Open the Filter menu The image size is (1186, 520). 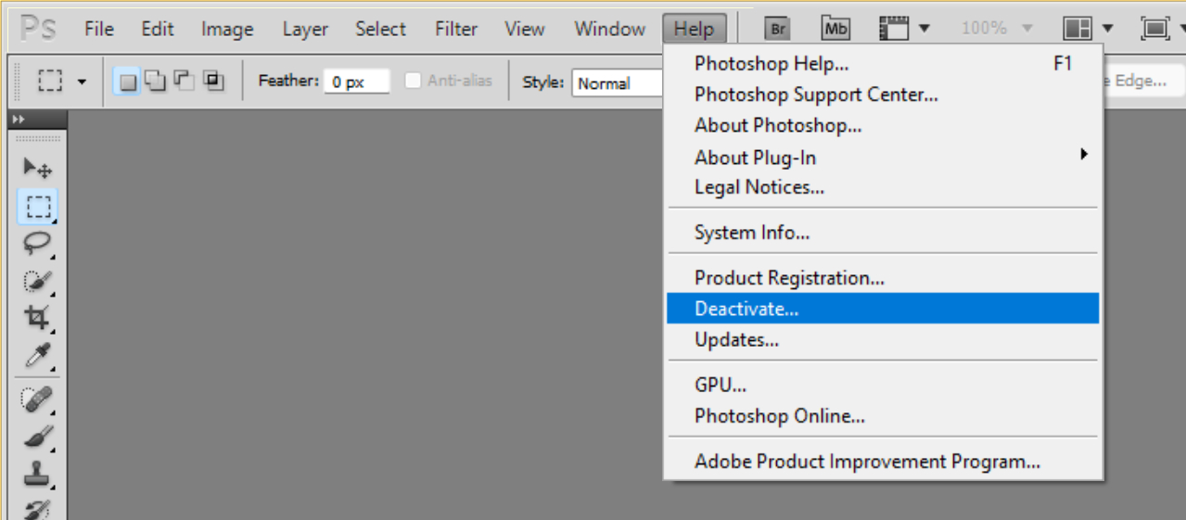click(456, 29)
